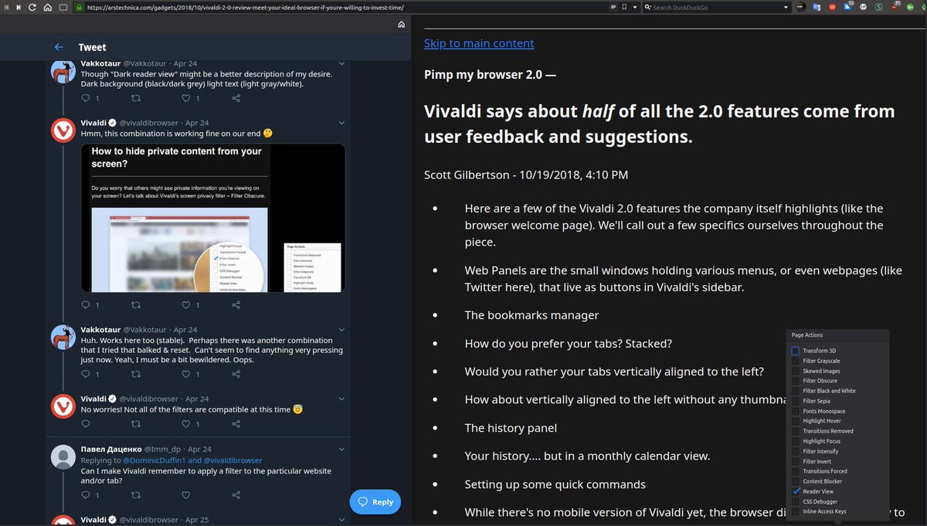Viewport: 927px width, 526px height.
Task: Uncheck Reader View in Page Actions
Action: coord(796,491)
